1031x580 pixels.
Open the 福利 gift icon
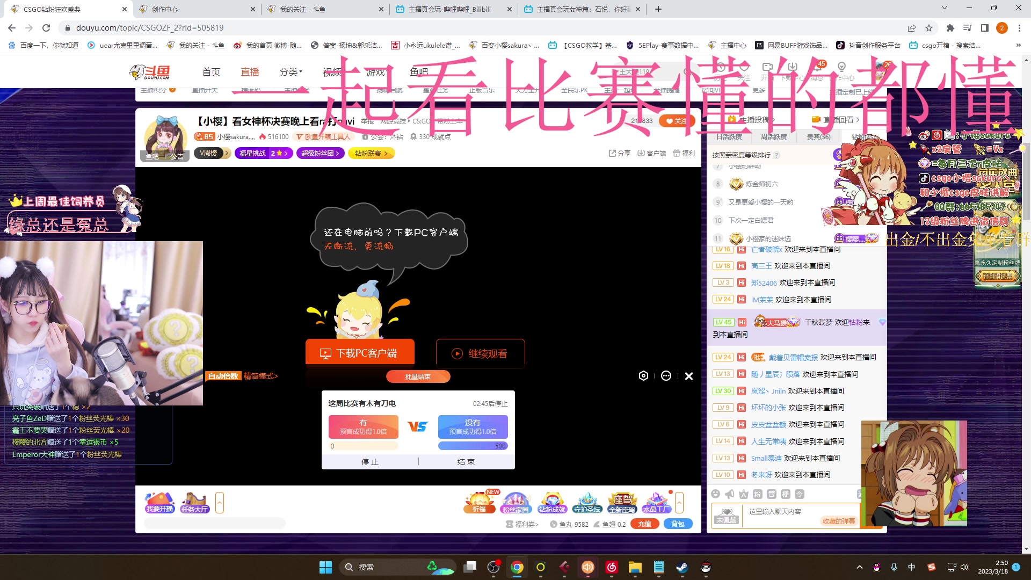(684, 153)
